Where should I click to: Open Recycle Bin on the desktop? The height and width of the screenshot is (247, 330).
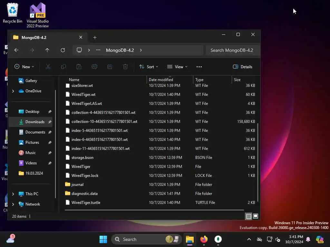click(13, 13)
